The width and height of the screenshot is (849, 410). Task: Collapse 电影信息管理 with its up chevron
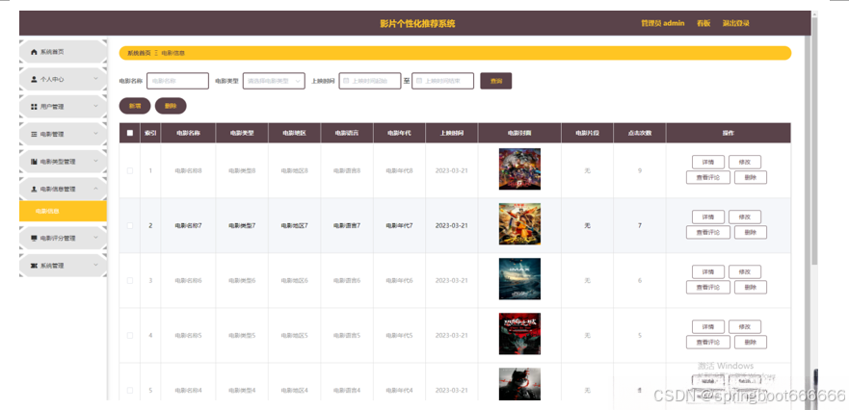[95, 189]
